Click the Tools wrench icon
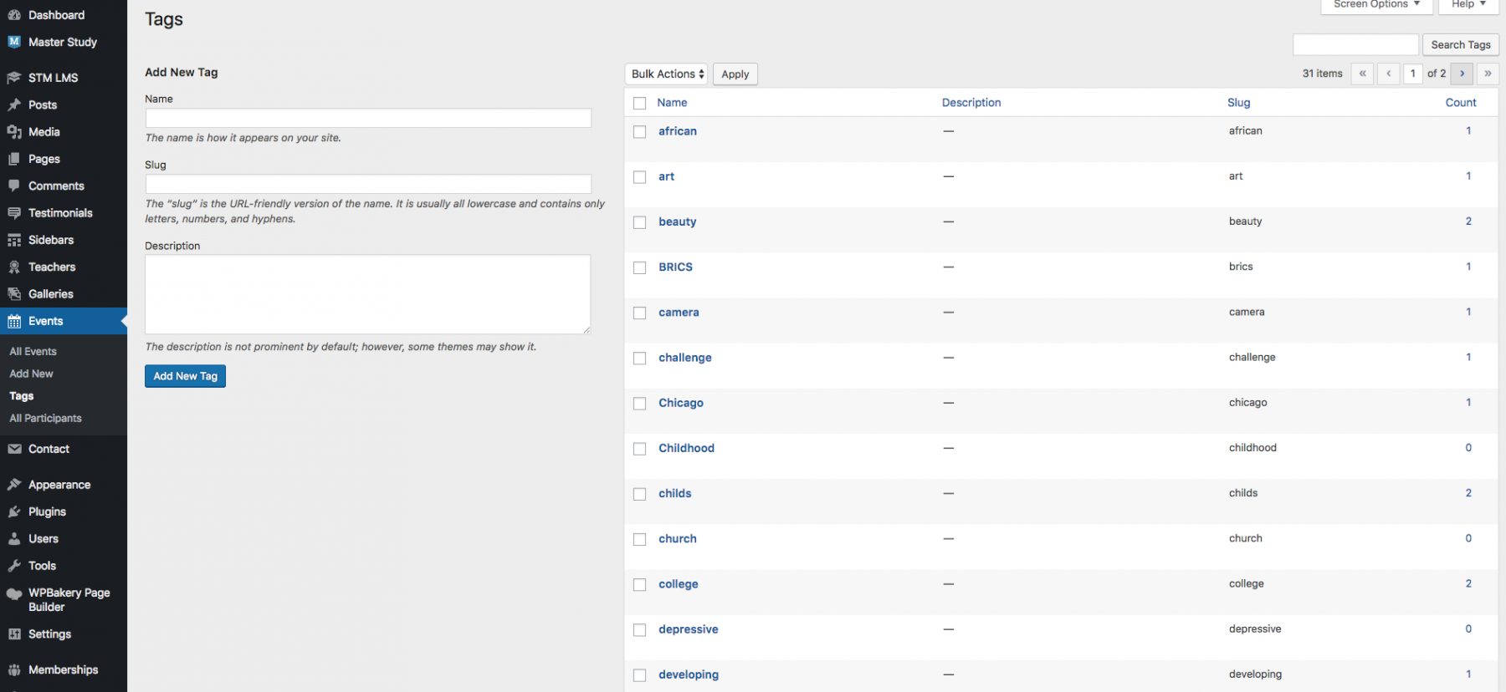Screen dimensions: 1506x692 coord(14,566)
